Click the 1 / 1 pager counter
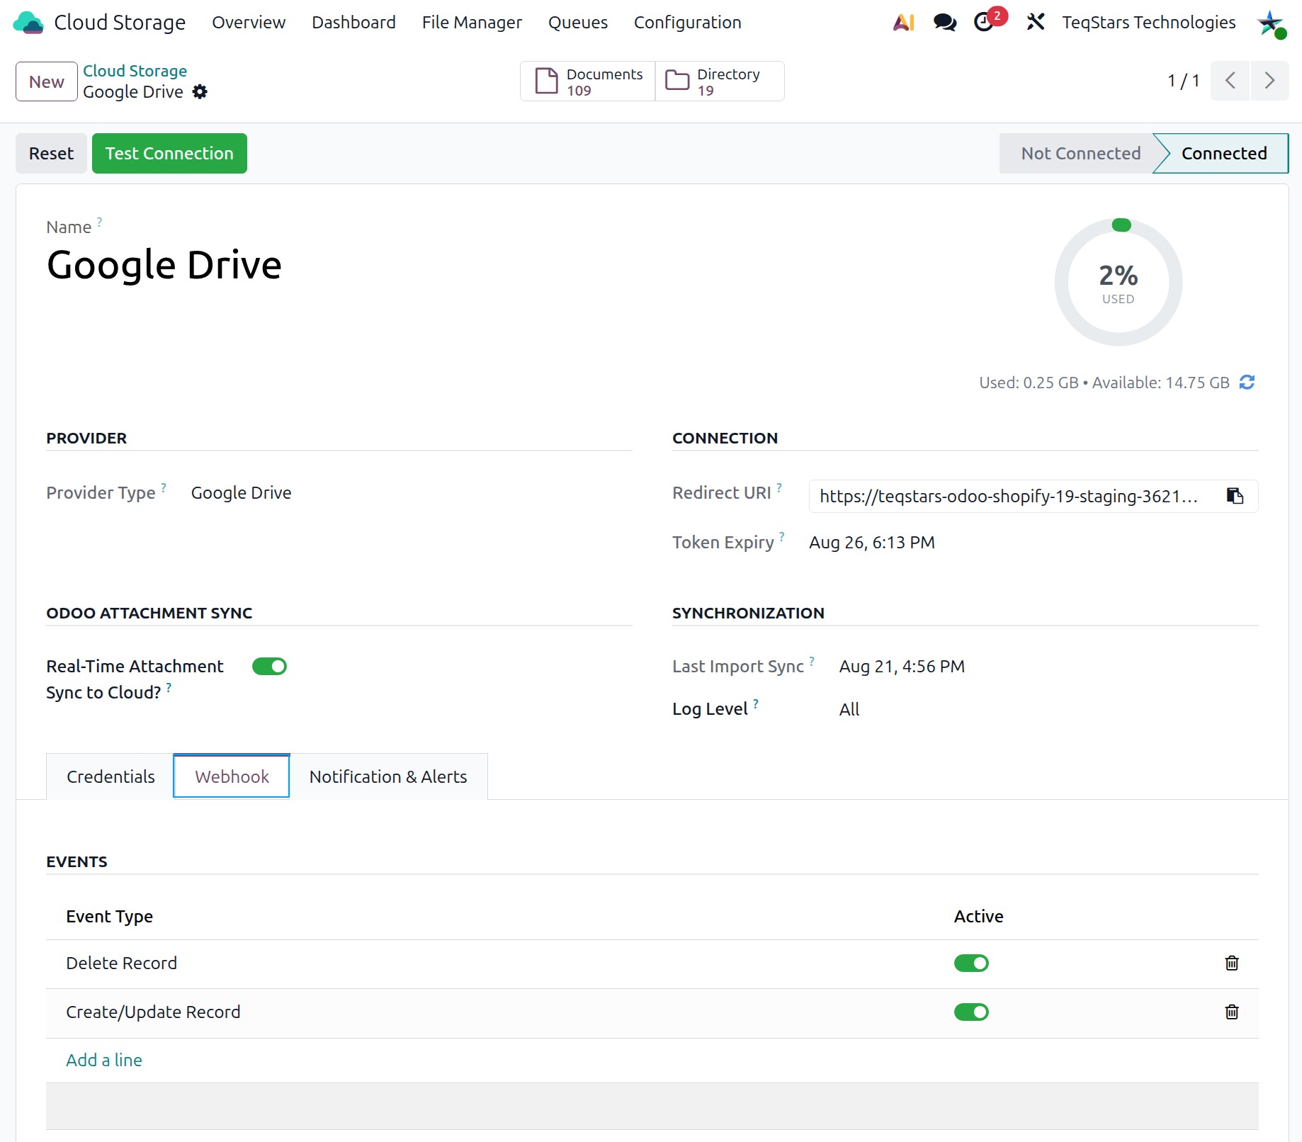 click(x=1183, y=81)
